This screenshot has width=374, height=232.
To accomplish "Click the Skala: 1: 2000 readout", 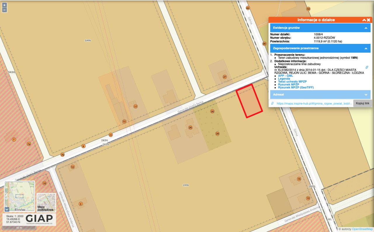I will 15,216.
